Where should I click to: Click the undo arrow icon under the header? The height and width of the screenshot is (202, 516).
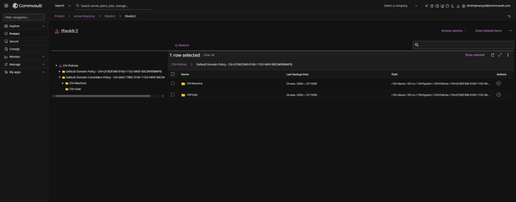coord(509,16)
